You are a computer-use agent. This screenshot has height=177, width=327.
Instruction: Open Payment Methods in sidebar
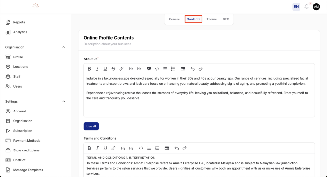click(27, 141)
